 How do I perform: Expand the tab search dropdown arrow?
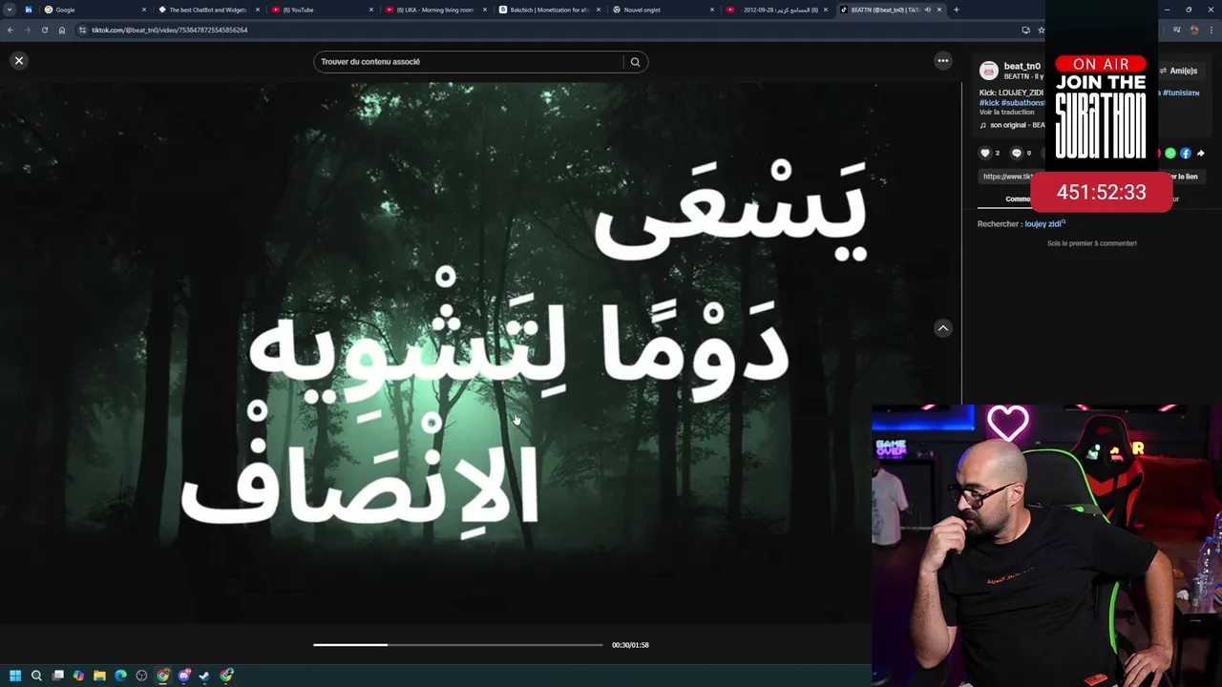[9, 10]
